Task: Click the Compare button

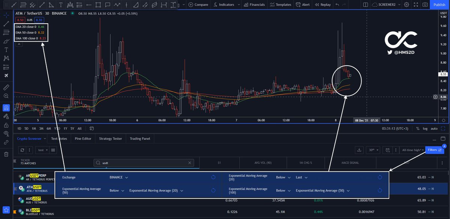Action: click(198, 5)
